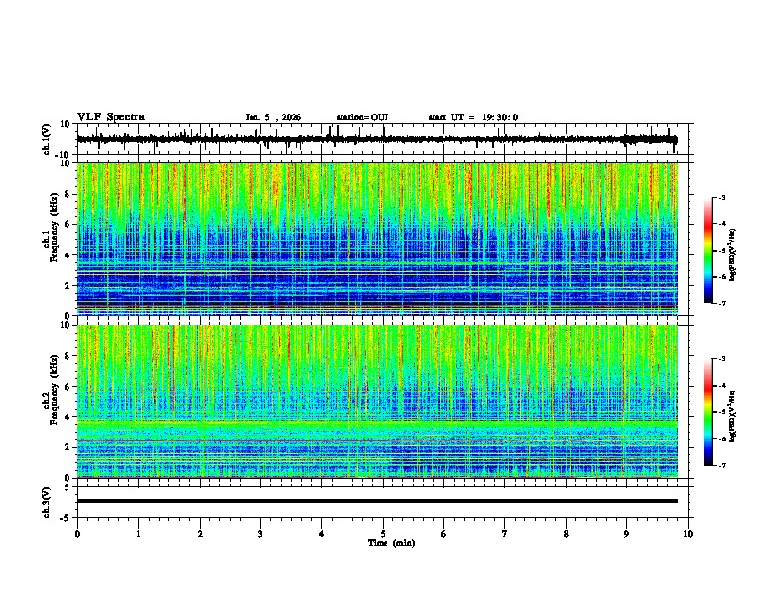
Task: Click the time axis tick label "3"
Action: [x=260, y=534]
